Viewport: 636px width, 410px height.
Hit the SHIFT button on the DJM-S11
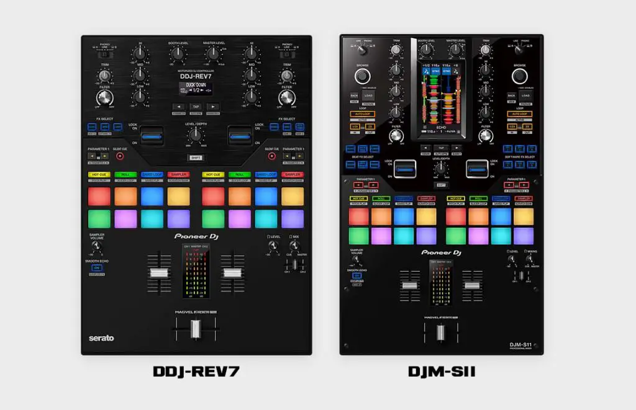click(x=441, y=185)
